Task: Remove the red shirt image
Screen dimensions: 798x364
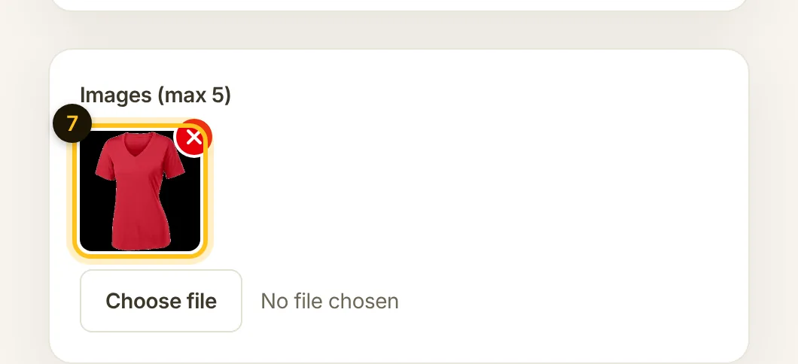Action: (x=193, y=138)
